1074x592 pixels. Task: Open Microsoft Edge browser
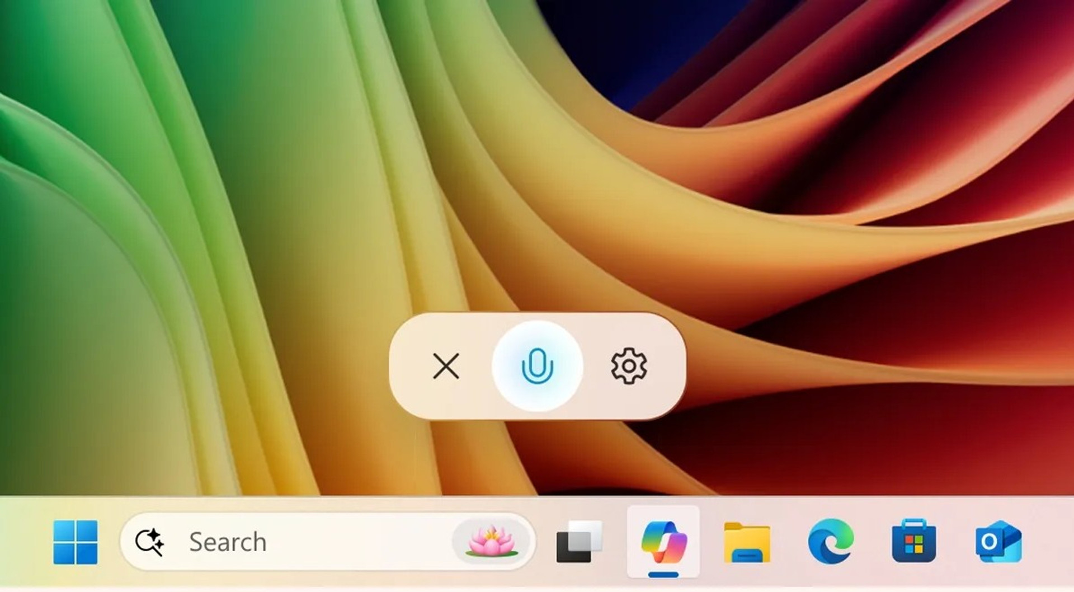(831, 541)
